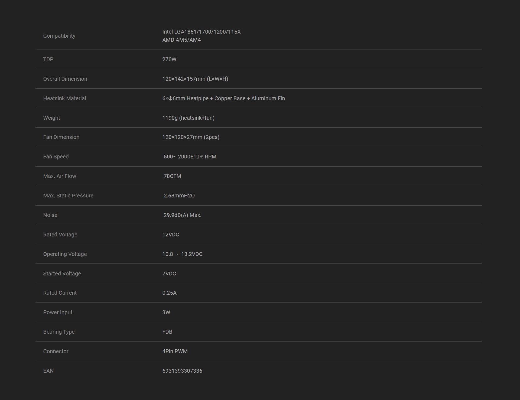Click the 0.25A rated current value
The height and width of the screenshot is (400, 520).
point(169,293)
